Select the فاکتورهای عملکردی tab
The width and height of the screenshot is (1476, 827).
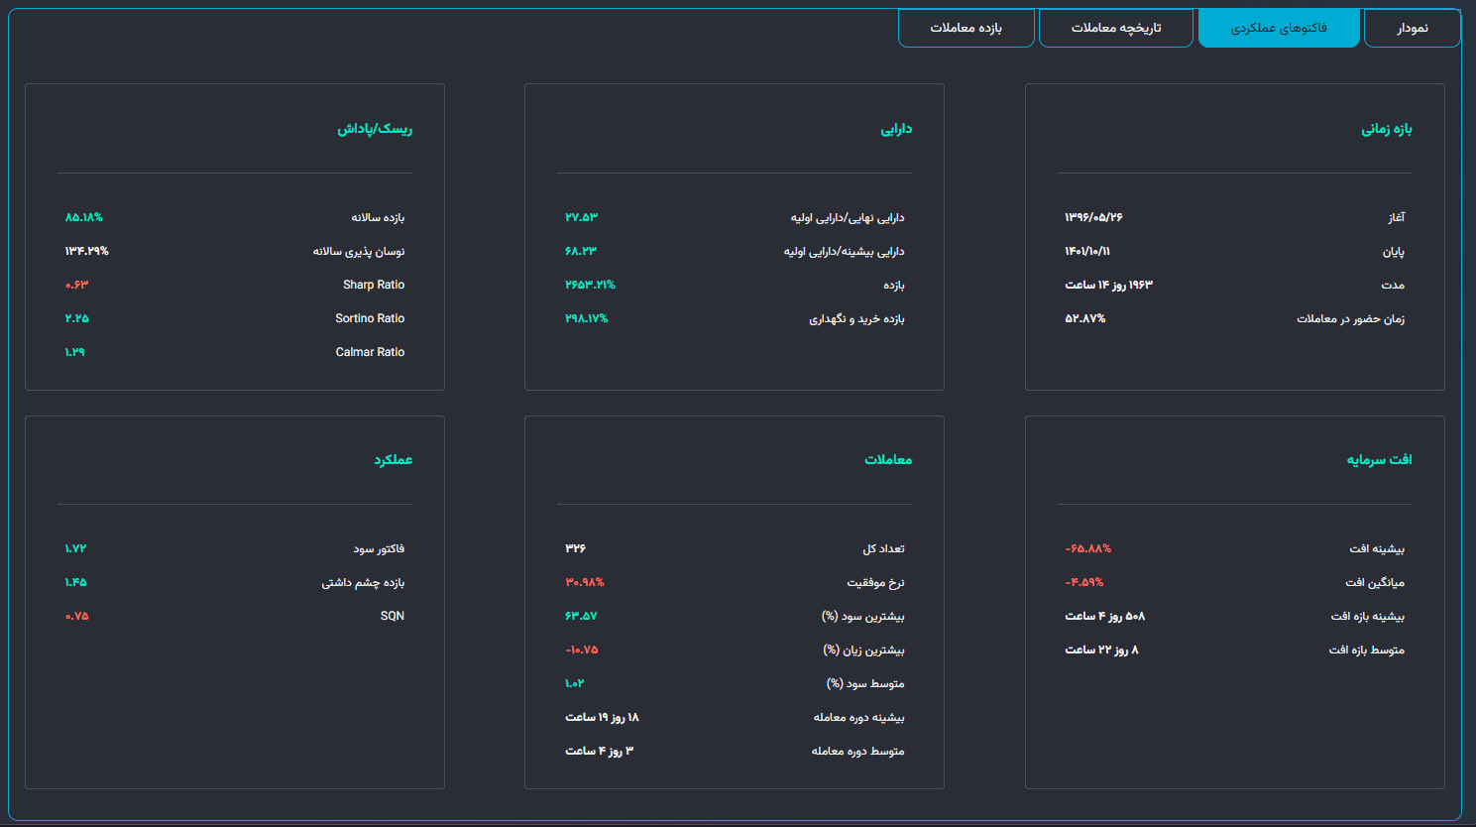point(1278,28)
